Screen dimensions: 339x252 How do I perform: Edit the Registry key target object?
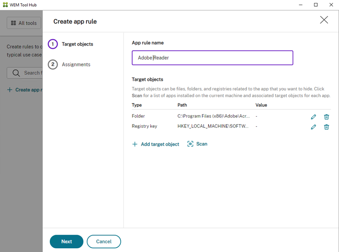pos(313,127)
